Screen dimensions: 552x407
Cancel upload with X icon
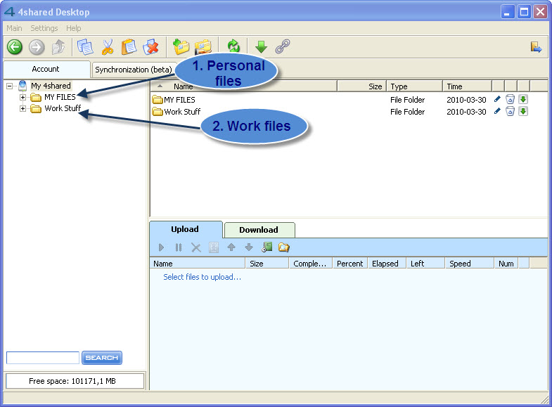(196, 247)
